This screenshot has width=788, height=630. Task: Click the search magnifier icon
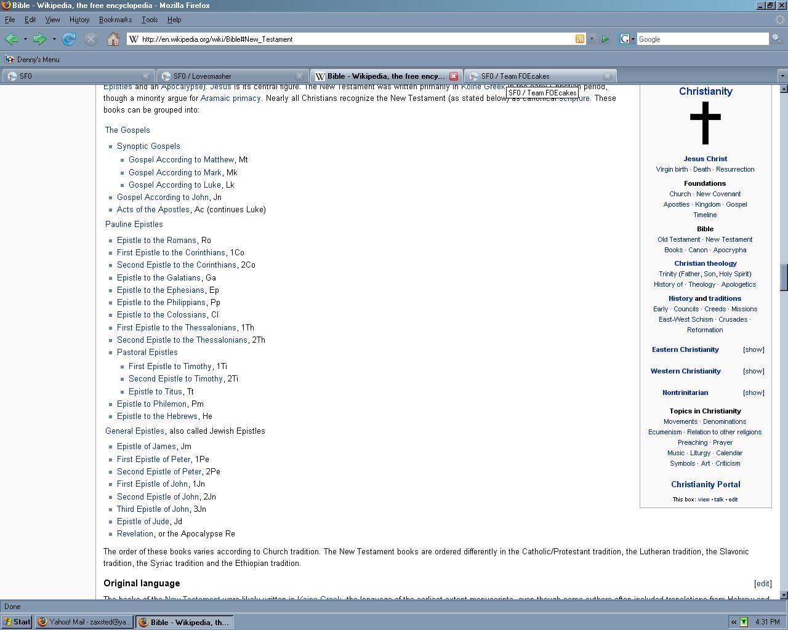(776, 39)
